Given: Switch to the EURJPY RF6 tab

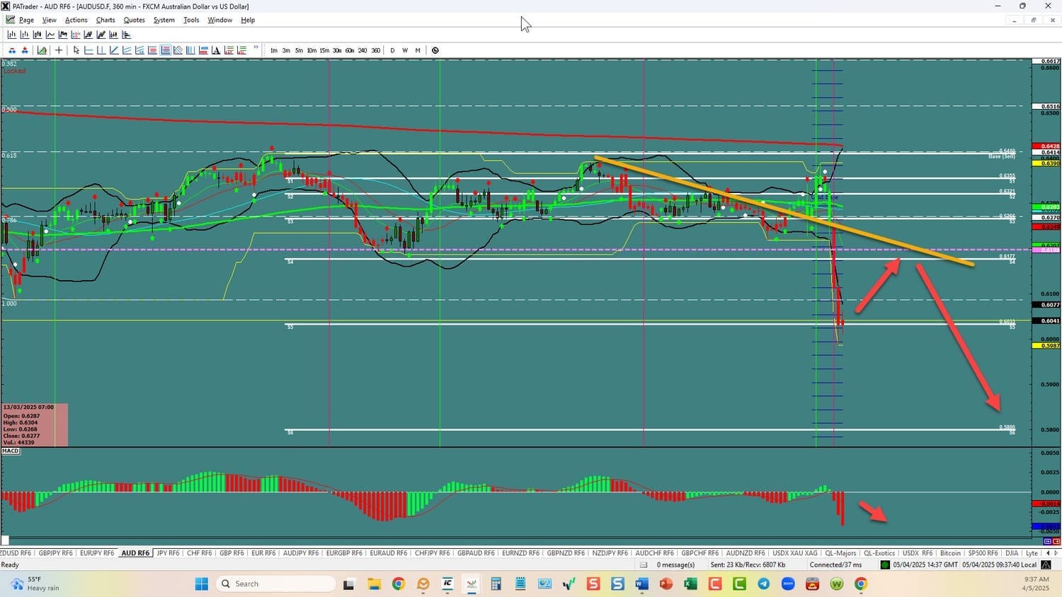Looking at the screenshot, I should click(97, 553).
